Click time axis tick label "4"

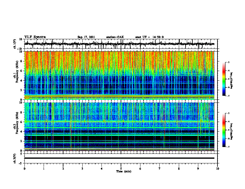(102, 169)
